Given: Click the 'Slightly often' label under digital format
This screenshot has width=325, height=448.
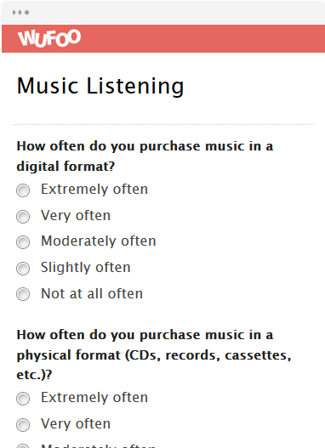Looking at the screenshot, I should 86,268.
